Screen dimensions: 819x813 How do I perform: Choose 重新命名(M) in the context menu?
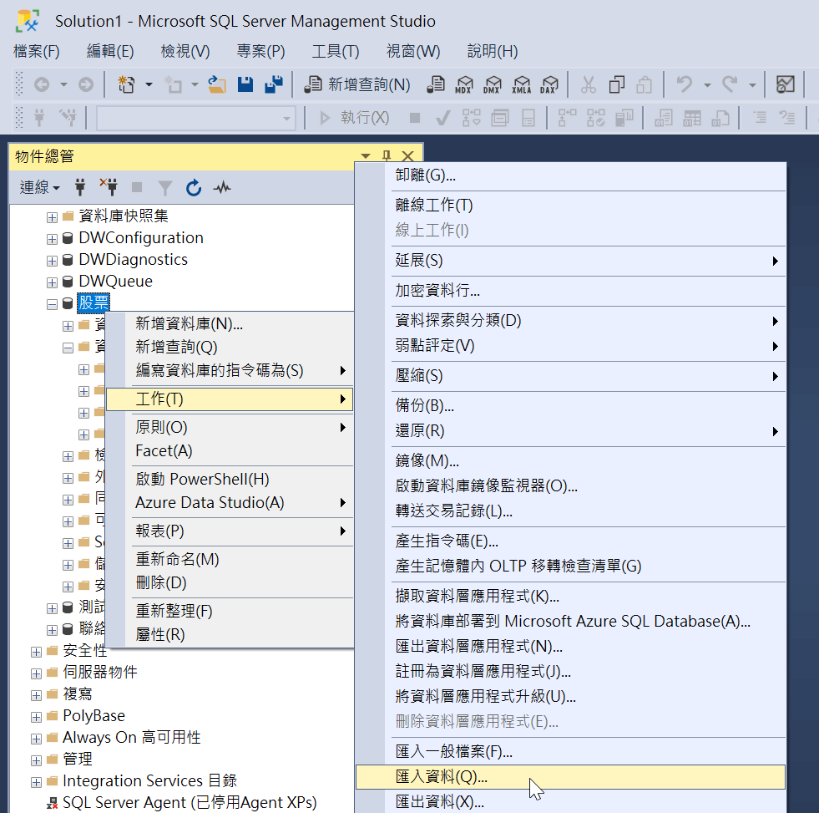[230, 559]
